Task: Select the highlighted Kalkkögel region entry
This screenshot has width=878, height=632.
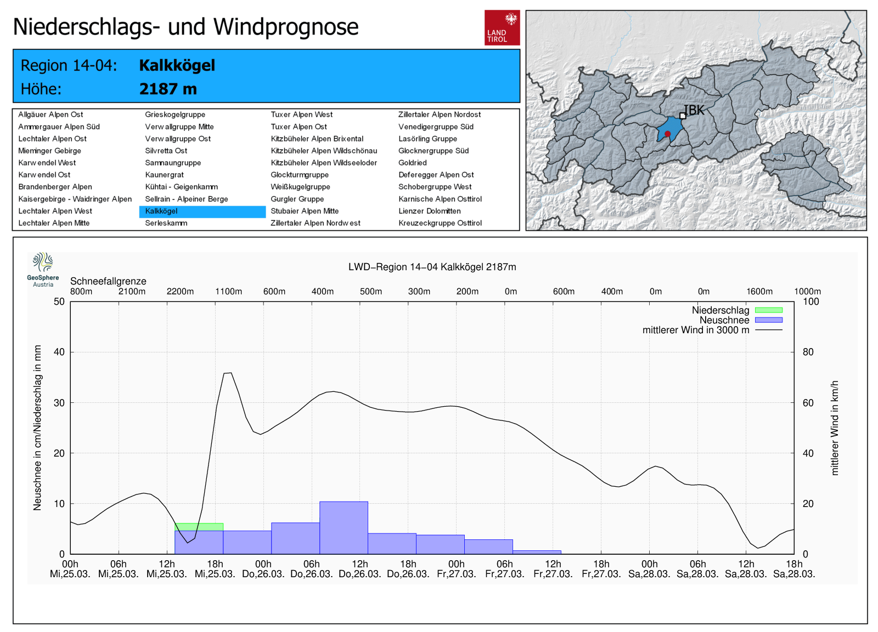Action: (x=161, y=211)
